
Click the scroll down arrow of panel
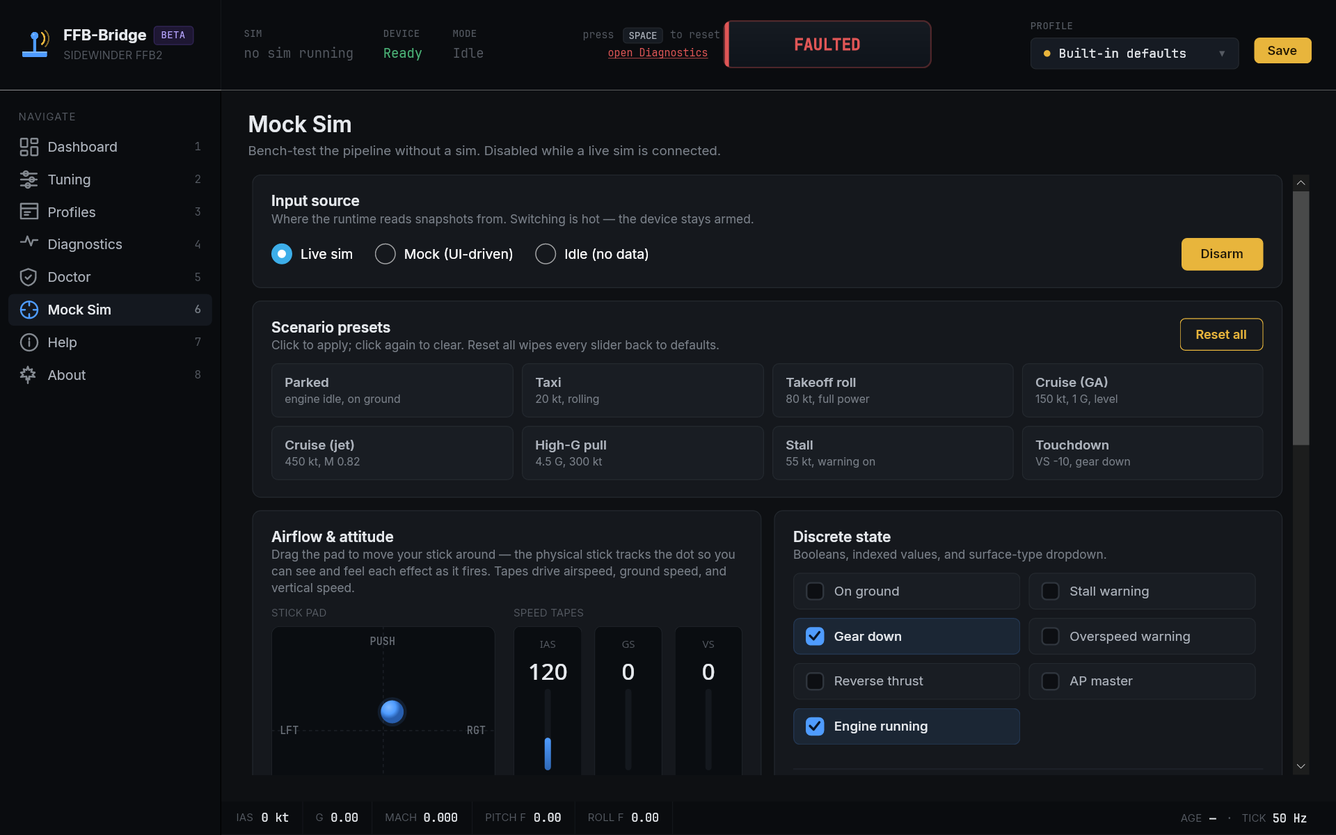tap(1301, 766)
